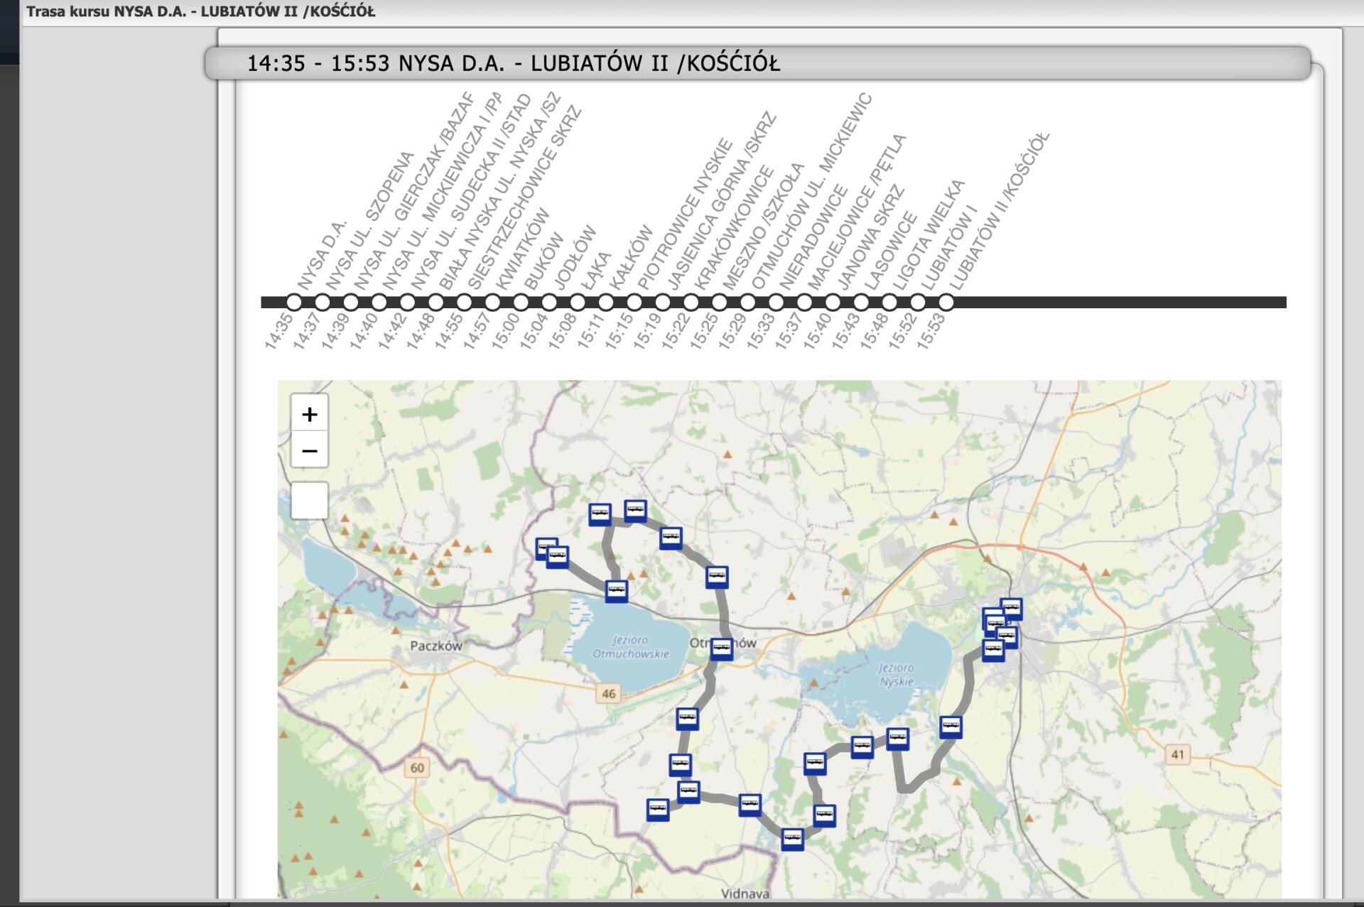The height and width of the screenshot is (907, 1364).
Task: Click the KRAKÓWKOWICE stop circle at 15:22
Action: 691,303
